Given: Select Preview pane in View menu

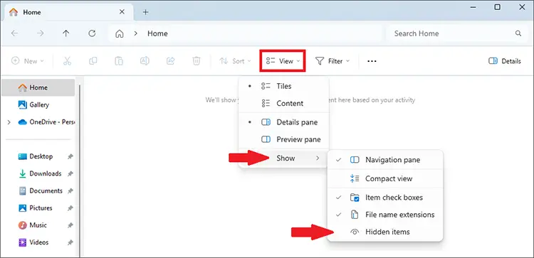Looking at the screenshot, I should tap(283, 139).
